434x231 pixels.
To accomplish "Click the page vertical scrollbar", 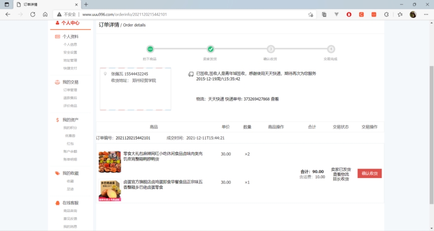I will [x=432, y=135].
